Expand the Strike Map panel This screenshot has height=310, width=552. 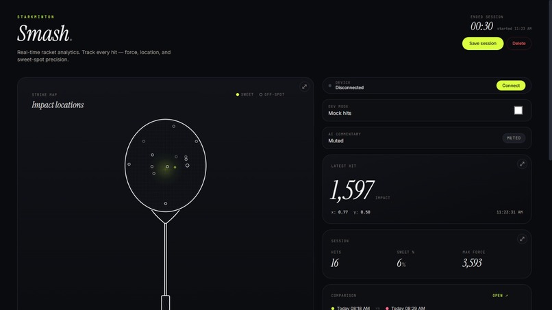[305, 86]
